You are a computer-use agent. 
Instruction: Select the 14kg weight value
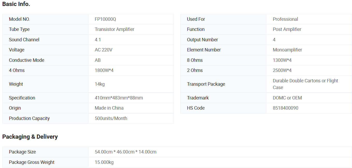[x=100, y=84]
